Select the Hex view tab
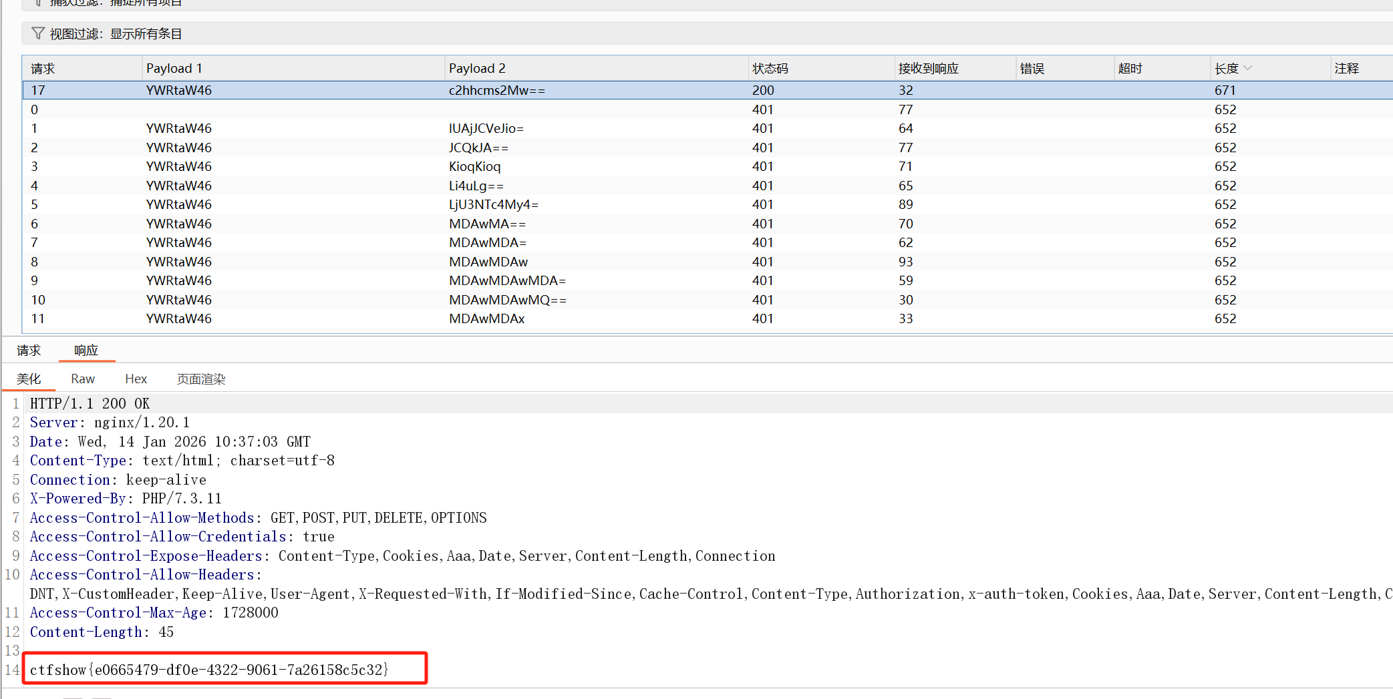 tap(136, 379)
